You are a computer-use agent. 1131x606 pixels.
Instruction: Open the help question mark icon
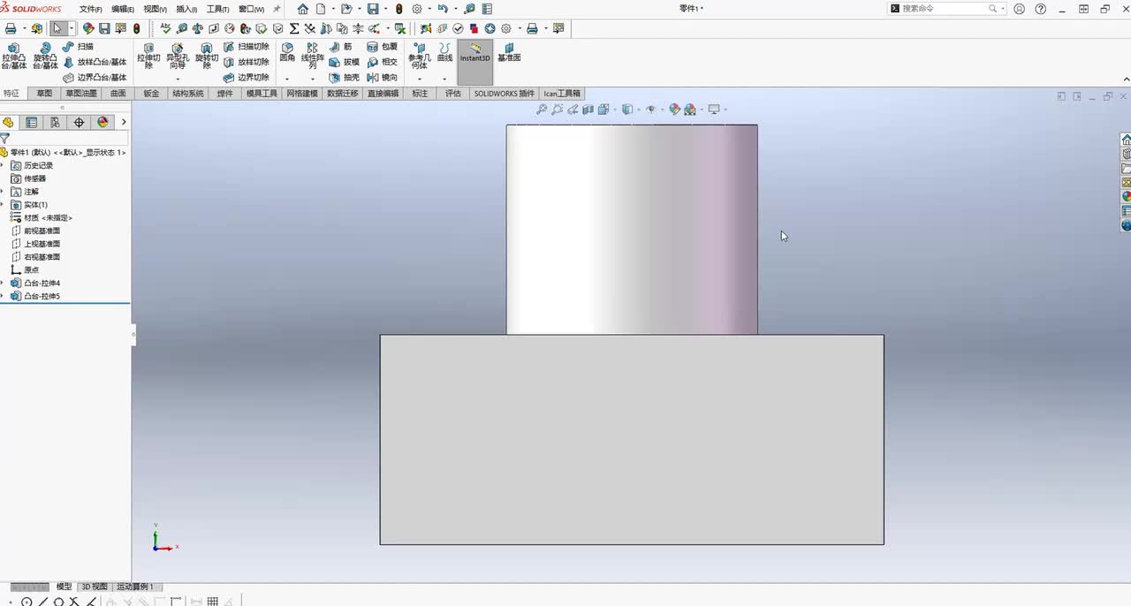click(x=1040, y=9)
